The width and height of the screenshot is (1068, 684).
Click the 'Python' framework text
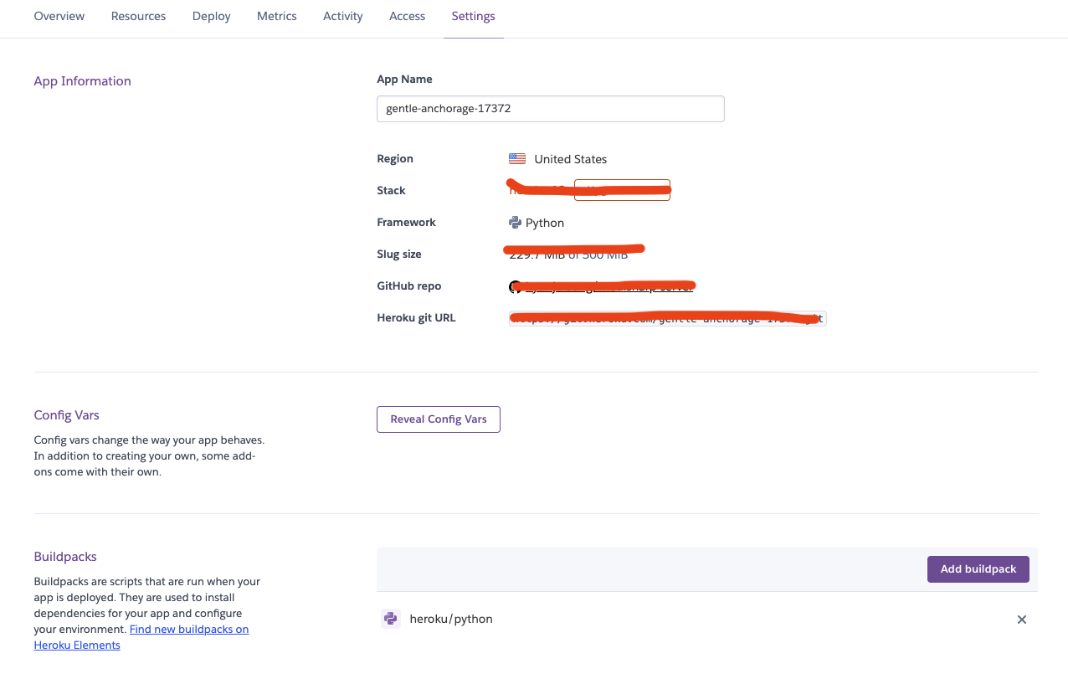tap(545, 223)
